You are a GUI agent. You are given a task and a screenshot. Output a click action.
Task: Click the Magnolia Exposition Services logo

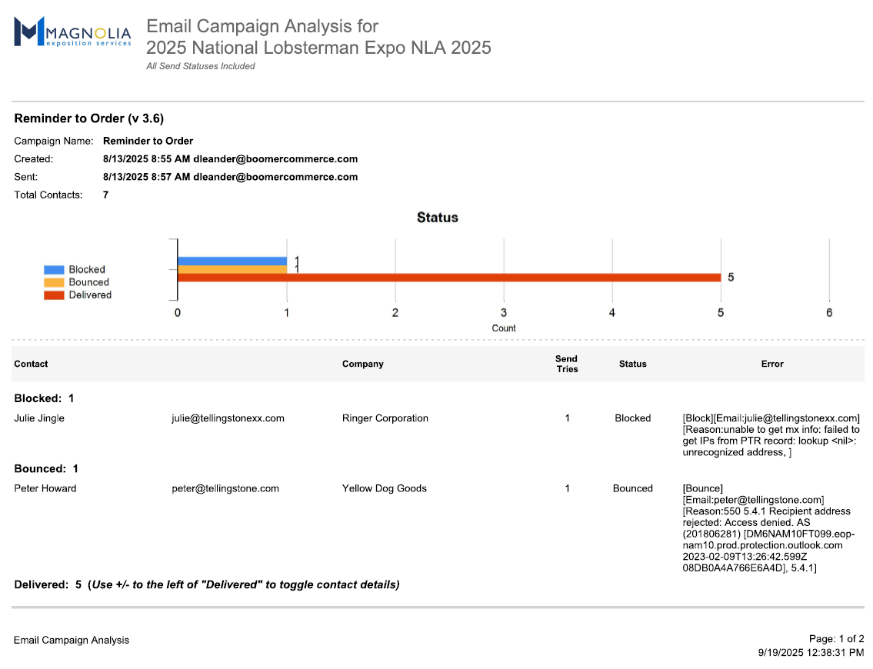pyautogui.click(x=72, y=32)
